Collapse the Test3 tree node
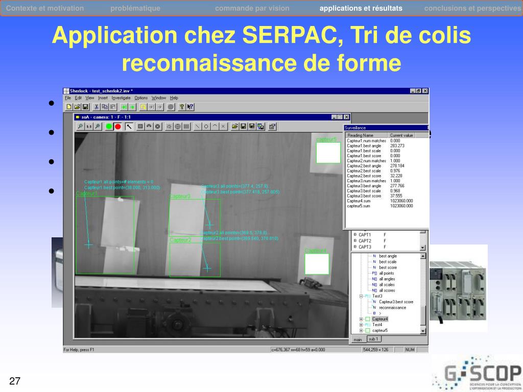The width and height of the screenshot is (523, 392). tap(361, 296)
